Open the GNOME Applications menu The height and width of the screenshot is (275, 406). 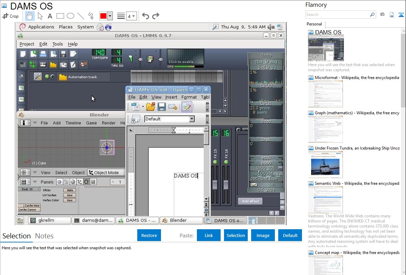(x=41, y=27)
